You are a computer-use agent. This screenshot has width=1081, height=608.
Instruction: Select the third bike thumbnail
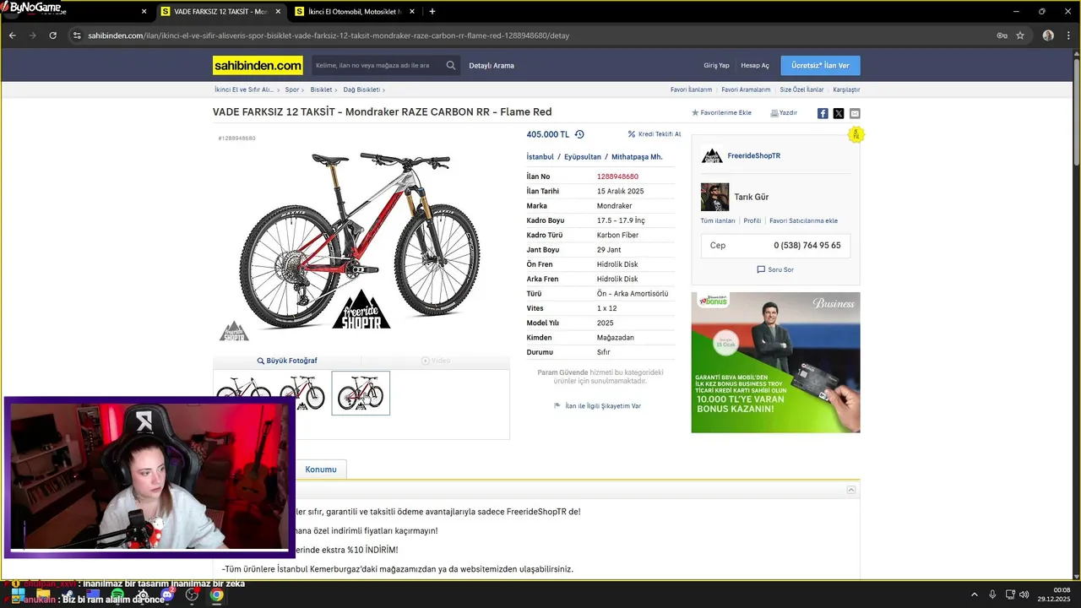(x=361, y=393)
